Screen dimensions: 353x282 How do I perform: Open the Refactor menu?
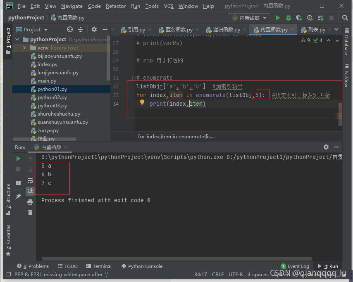(x=116, y=6)
